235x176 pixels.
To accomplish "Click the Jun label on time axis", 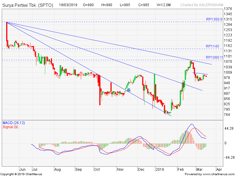I will tap(22, 169).
